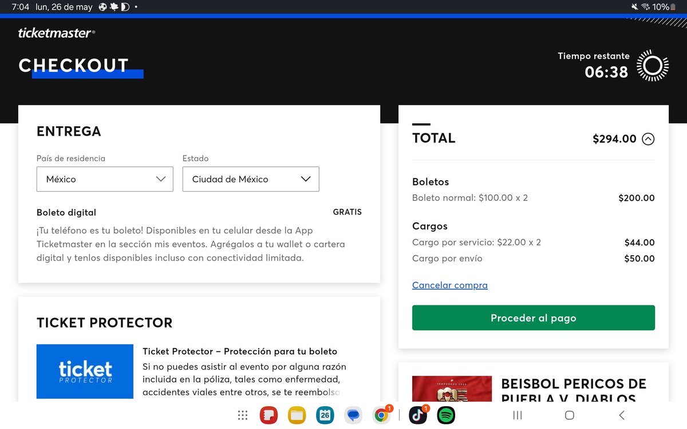Open the Estado Ciudad de México dropdown
The image size is (687, 429).
(x=251, y=179)
